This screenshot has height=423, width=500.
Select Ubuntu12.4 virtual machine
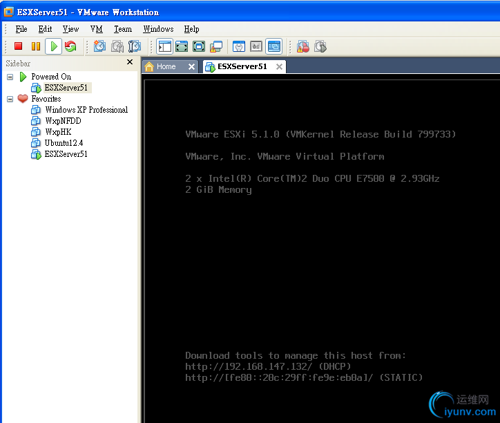[x=64, y=143]
